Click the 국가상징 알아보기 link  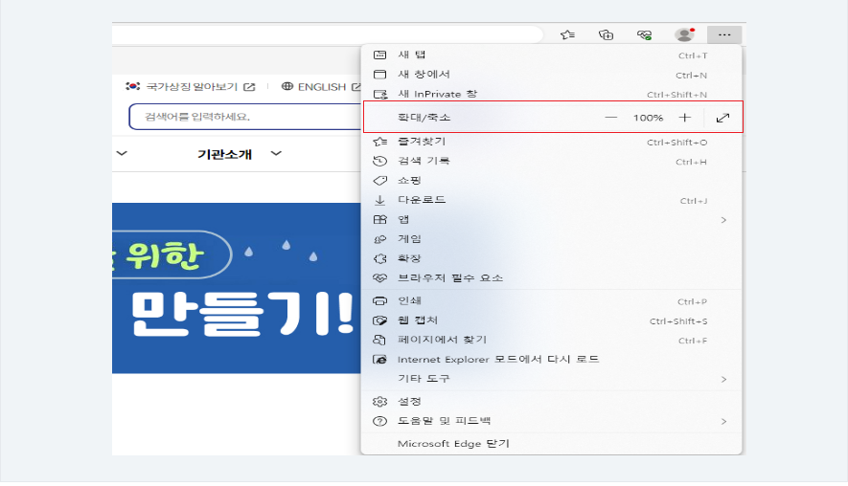(192, 87)
